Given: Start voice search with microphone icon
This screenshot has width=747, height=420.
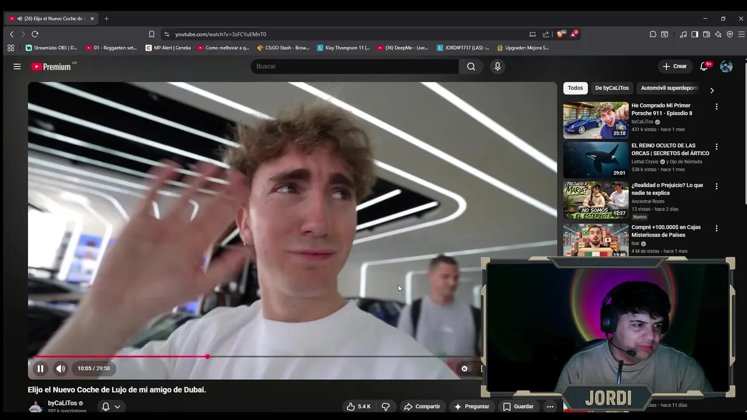Looking at the screenshot, I should coord(497,66).
